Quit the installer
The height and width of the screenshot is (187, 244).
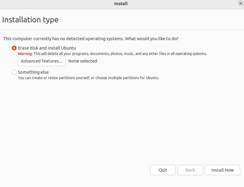tap(163, 170)
